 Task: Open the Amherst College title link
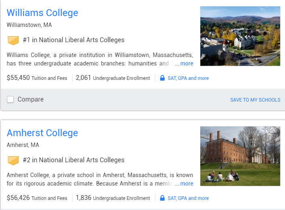tap(42, 133)
